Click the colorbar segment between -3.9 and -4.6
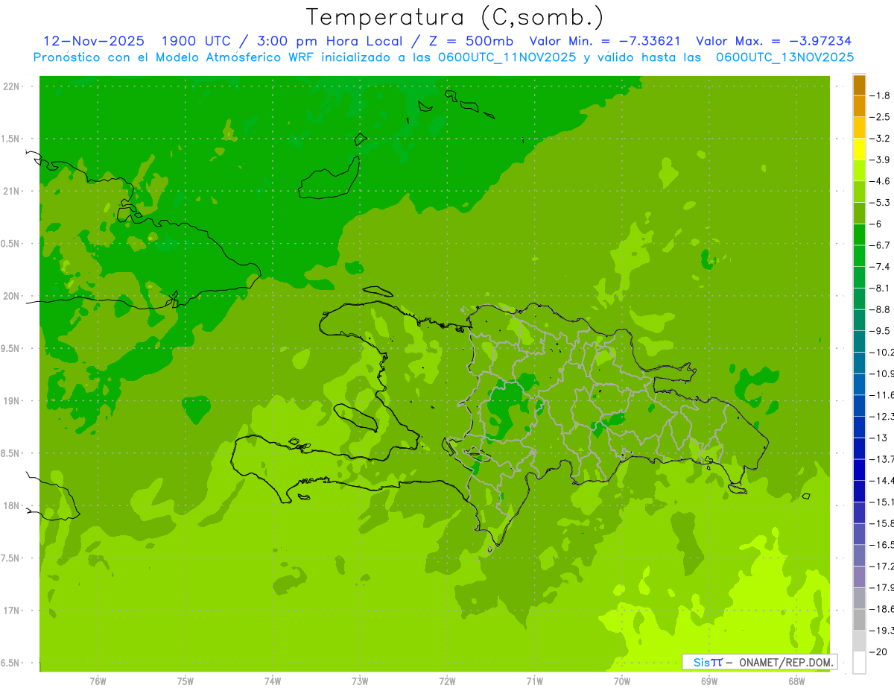This screenshot has height=691, width=894. pos(859,171)
